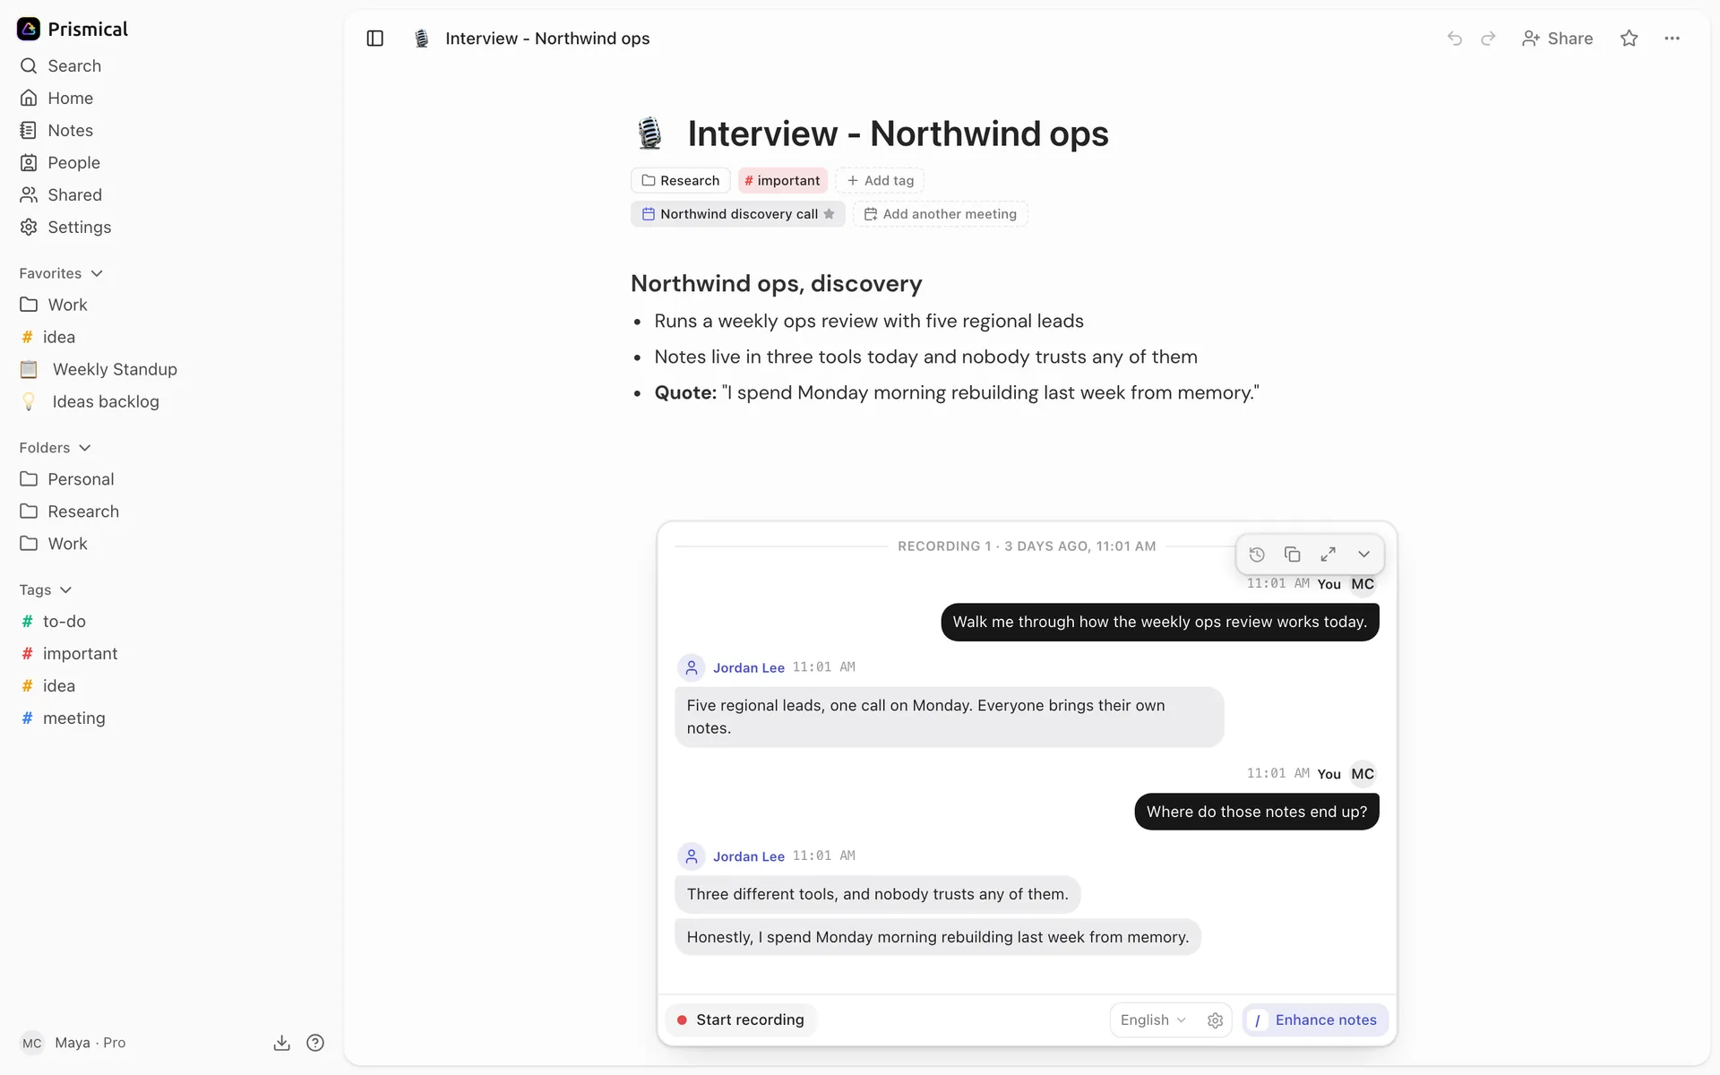Toggle the sidebar panel icon

point(375,39)
